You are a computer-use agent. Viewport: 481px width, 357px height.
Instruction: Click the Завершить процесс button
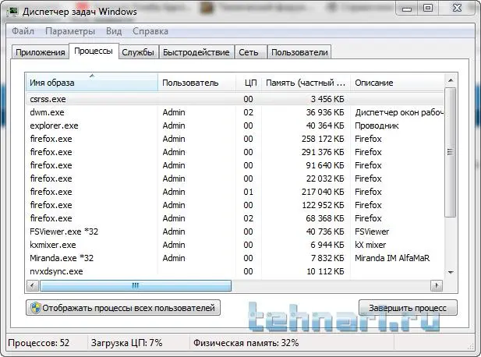408,308
